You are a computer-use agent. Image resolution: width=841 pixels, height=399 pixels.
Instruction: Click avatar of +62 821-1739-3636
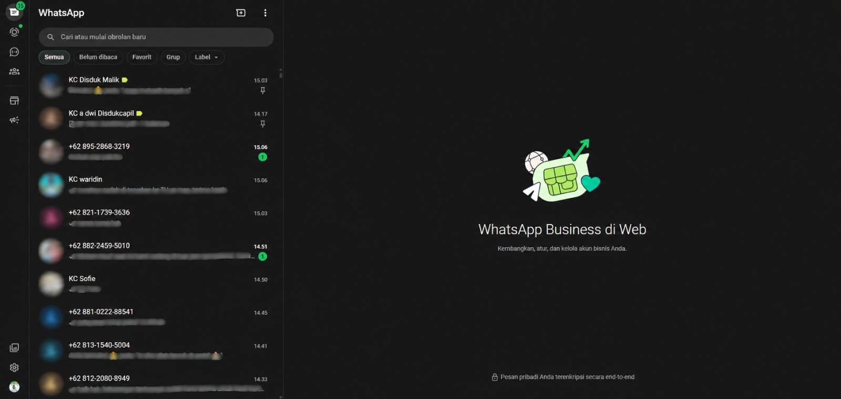(x=51, y=218)
